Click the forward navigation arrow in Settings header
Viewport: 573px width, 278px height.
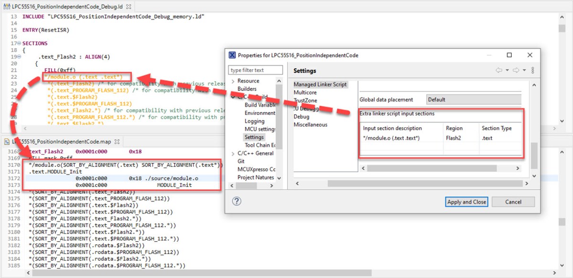click(515, 70)
